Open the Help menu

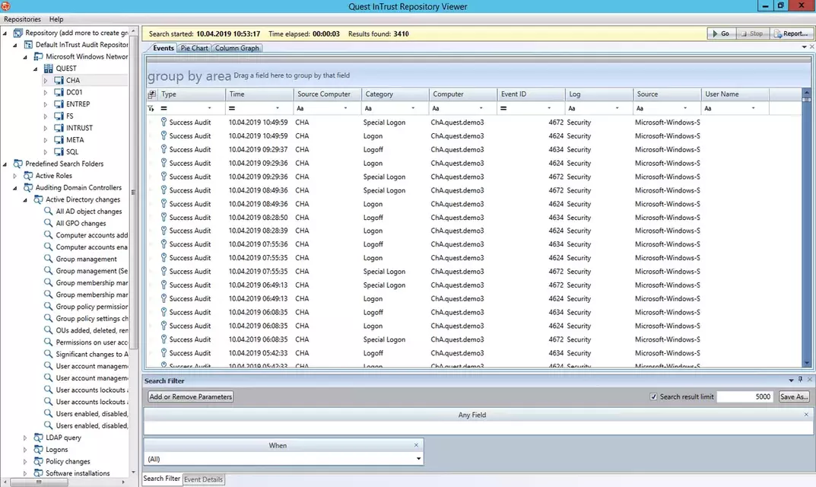[56, 19]
